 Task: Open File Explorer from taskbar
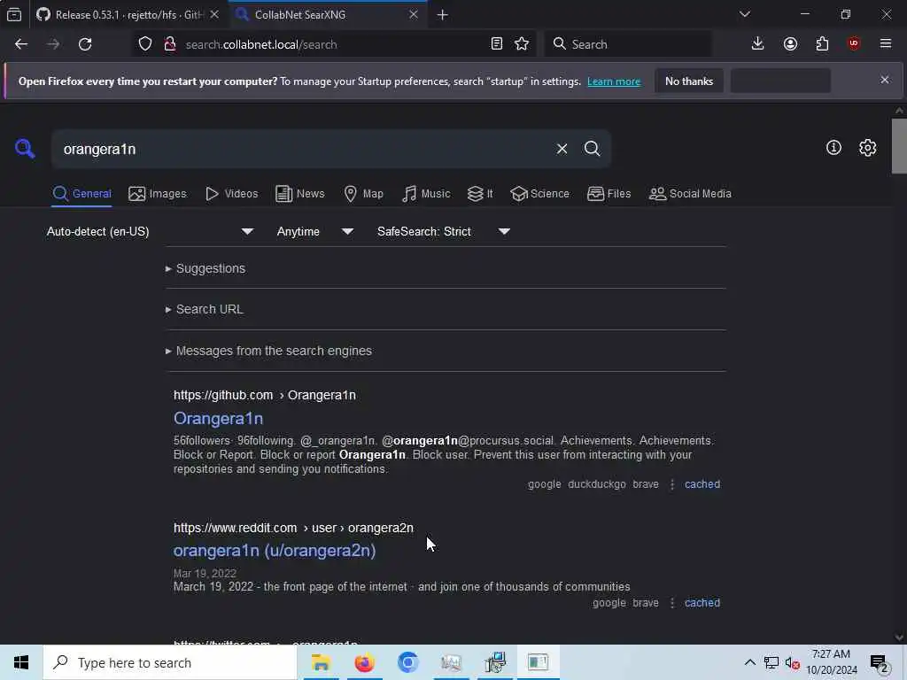[321, 662]
